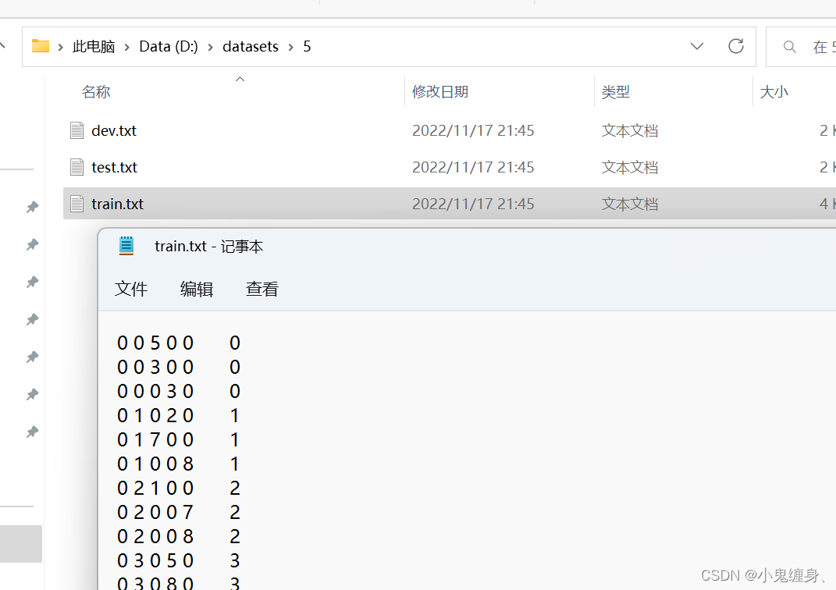This screenshot has height=590, width=836.
Task: Click the line "0 2 0 0 8" in Notepad
Action: [x=155, y=536]
